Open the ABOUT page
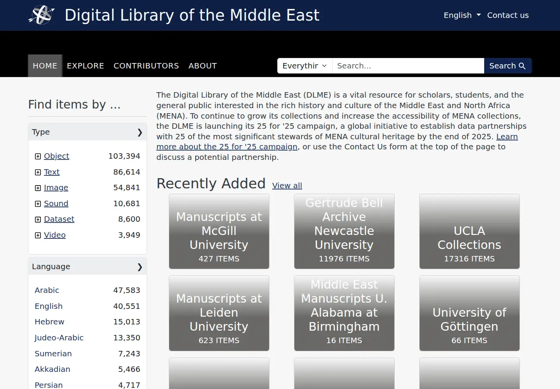This screenshot has width=560, height=389. coord(203,66)
